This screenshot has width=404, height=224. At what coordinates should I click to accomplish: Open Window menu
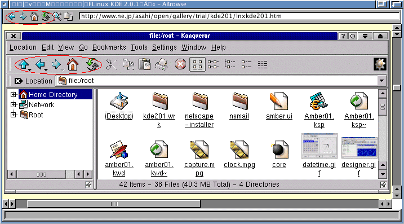[x=194, y=47]
